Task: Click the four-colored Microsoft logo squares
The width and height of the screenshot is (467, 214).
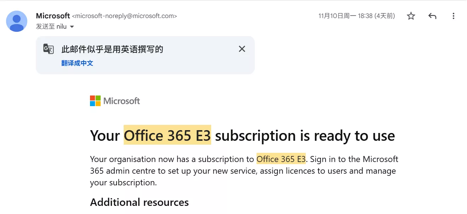Action: tap(95, 101)
